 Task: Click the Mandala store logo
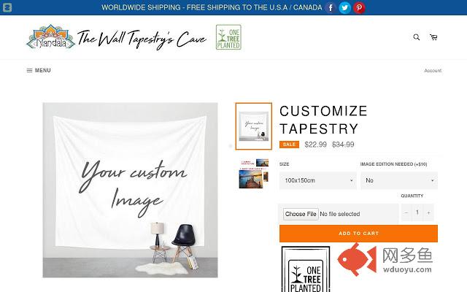pyautogui.click(x=117, y=37)
